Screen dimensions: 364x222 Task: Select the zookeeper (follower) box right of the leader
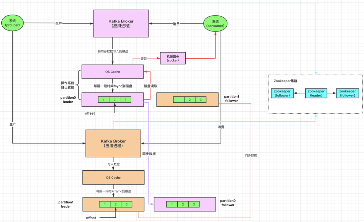tap(347, 93)
